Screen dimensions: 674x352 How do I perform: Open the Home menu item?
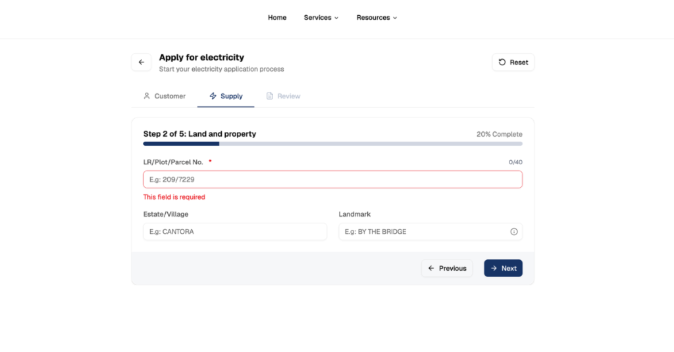pyautogui.click(x=277, y=18)
